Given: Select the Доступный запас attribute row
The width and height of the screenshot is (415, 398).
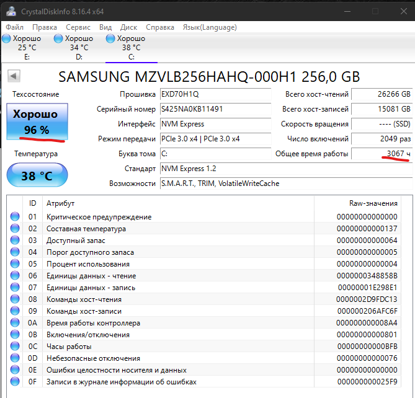Looking at the screenshot, I should click(x=204, y=240).
